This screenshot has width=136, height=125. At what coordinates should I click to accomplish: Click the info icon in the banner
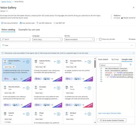(x=3, y=53)
